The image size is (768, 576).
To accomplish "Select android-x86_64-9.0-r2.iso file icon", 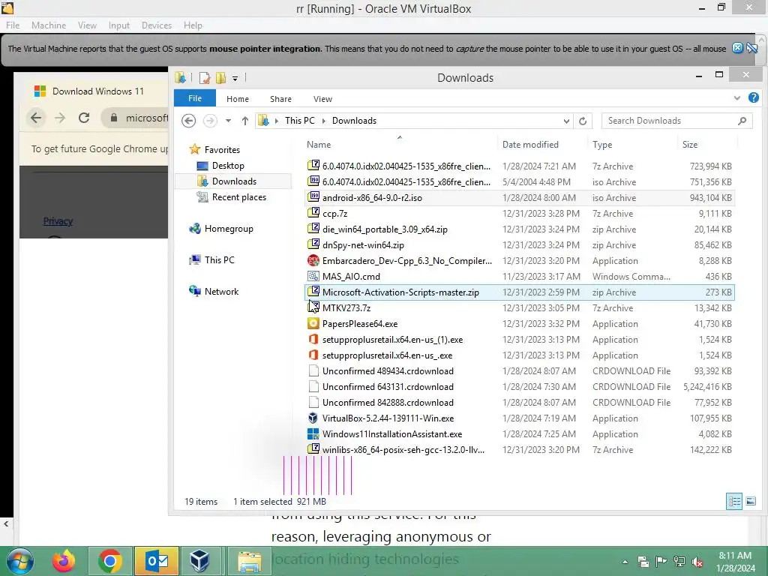I will (x=313, y=197).
